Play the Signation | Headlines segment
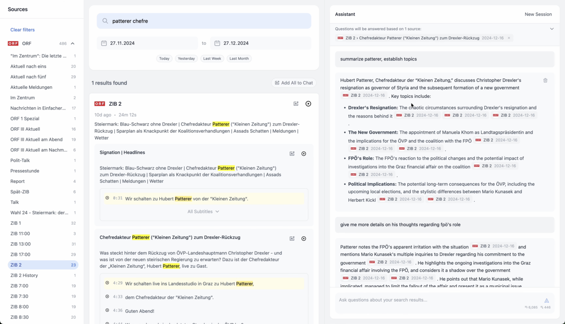This screenshot has width=565, height=324. (x=304, y=154)
